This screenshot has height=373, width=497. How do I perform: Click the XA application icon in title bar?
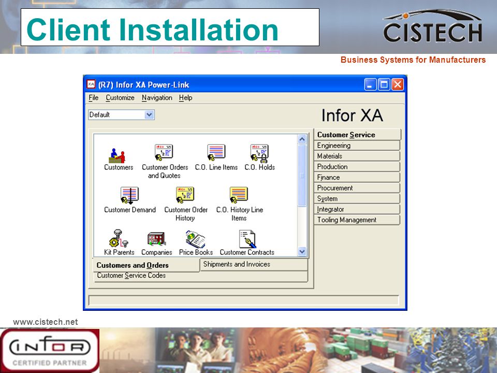pos(91,84)
